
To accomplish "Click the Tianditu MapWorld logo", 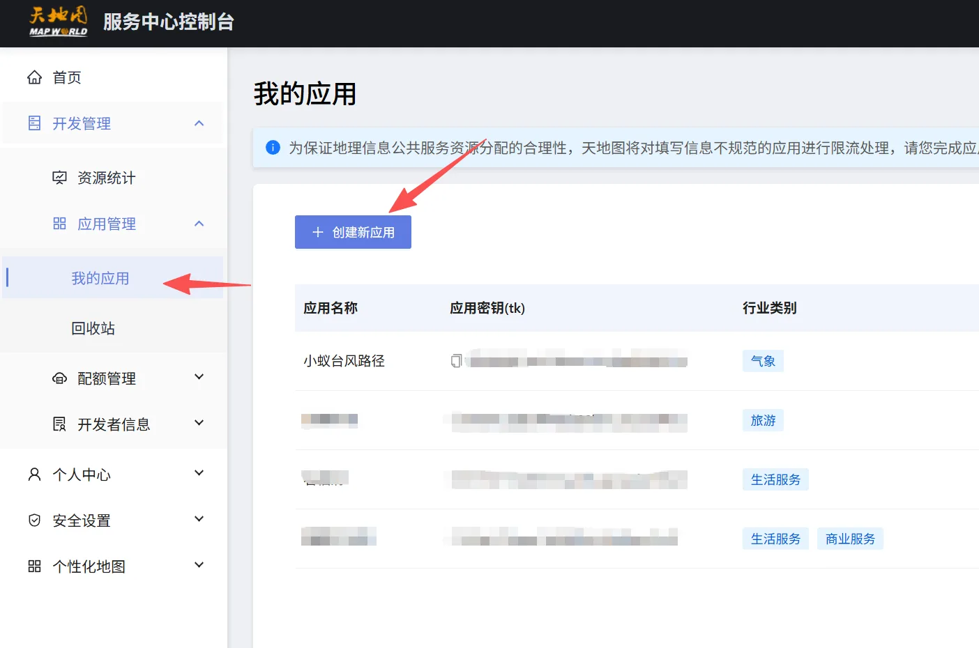I will (59, 22).
